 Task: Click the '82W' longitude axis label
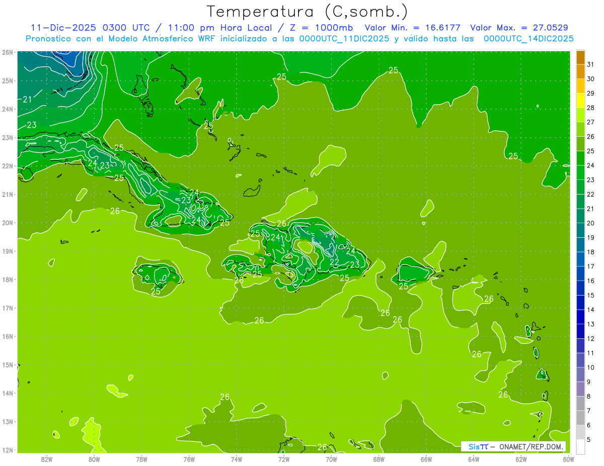click(47, 459)
